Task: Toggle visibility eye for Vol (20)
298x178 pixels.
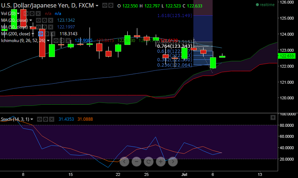Action: (x=26, y=14)
